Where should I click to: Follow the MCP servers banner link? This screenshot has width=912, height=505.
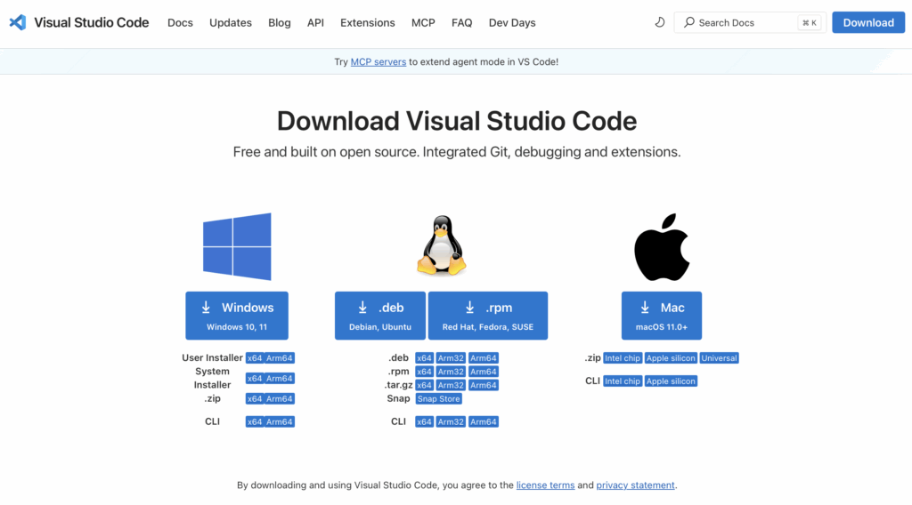tap(378, 61)
